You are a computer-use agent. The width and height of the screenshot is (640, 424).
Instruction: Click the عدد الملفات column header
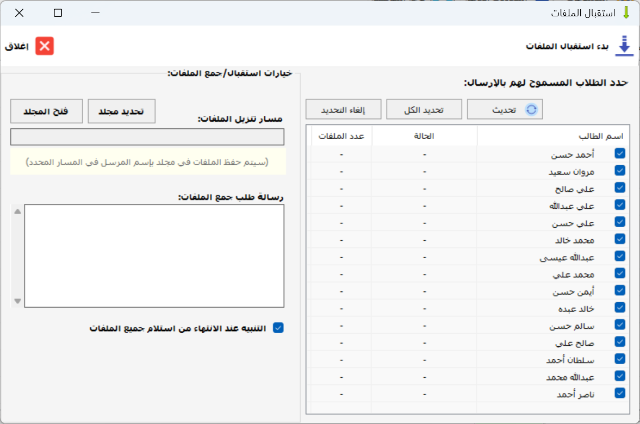pyautogui.click(x=341, y=136)
